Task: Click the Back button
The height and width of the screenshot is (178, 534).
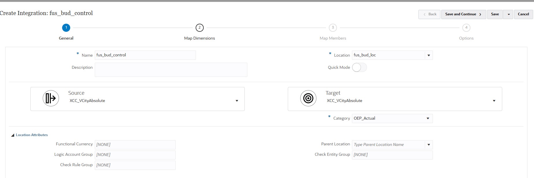Action: (x=429, y=14)
